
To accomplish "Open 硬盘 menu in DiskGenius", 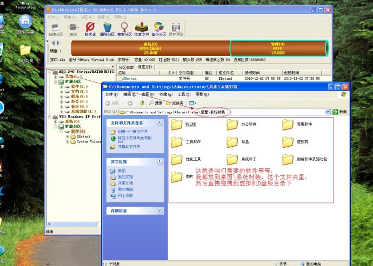I will click(x=70, y=17).
